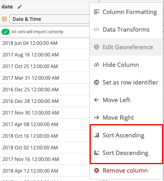Select the Move Left option
This screenshot has width=164, height=181.
126,100
